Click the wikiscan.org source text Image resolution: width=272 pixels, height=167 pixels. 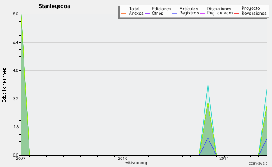(136, 163)
